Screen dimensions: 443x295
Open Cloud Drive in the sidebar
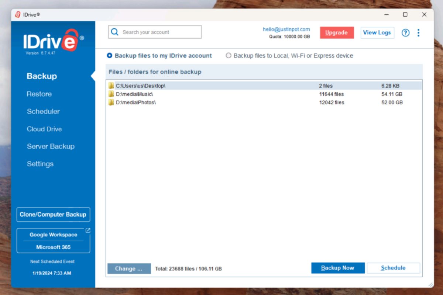click(44, 129)
